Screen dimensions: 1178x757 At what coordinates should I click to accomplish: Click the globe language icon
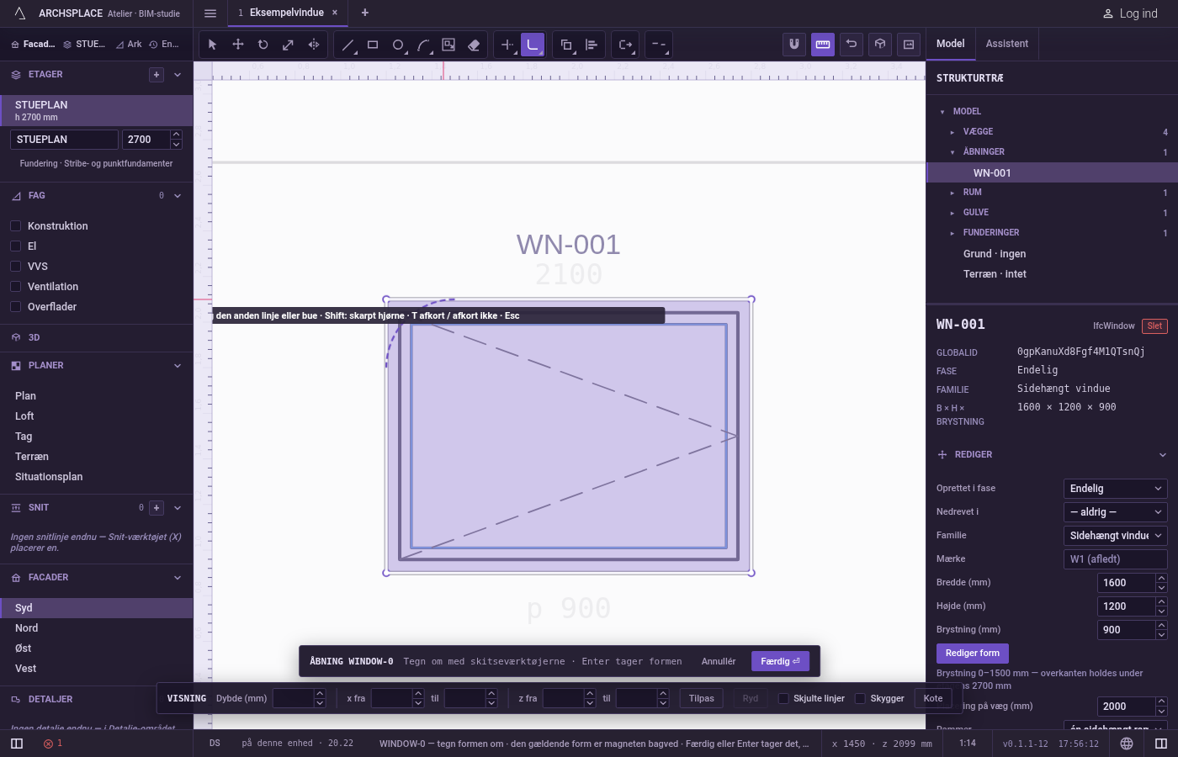click(x=1127, y=744)
